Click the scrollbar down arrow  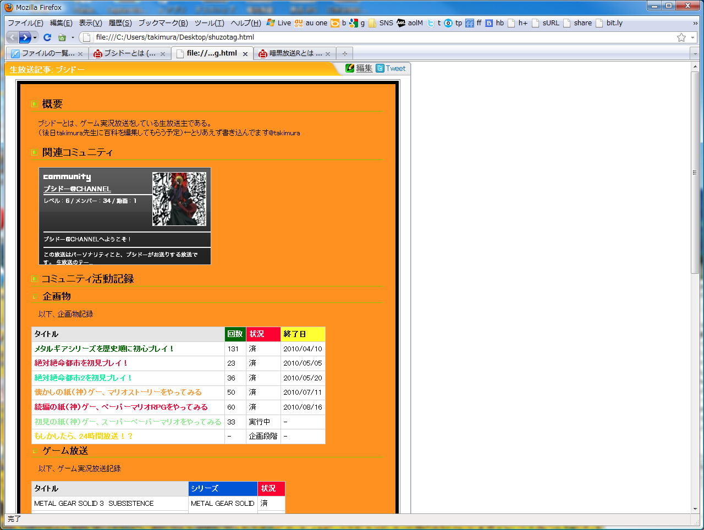click(x=695, y=509)
